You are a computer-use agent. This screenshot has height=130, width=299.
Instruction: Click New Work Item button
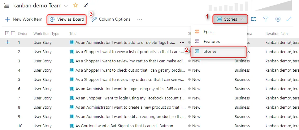pos(24,19)
